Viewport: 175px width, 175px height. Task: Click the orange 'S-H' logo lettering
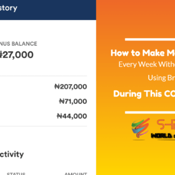[166, 125]
